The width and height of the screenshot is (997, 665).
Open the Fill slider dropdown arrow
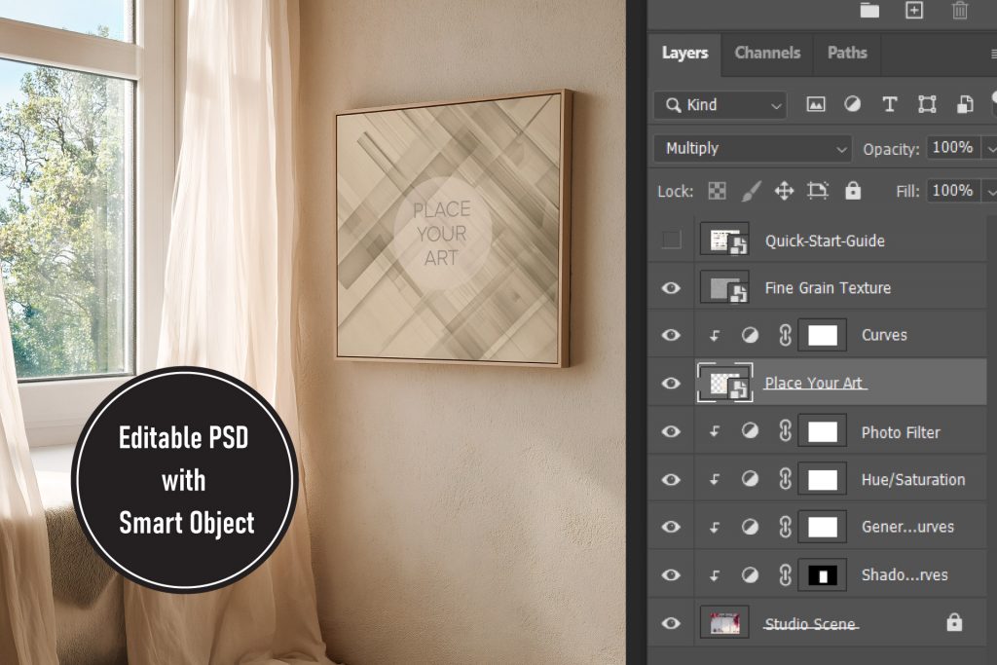coord(990,191)
